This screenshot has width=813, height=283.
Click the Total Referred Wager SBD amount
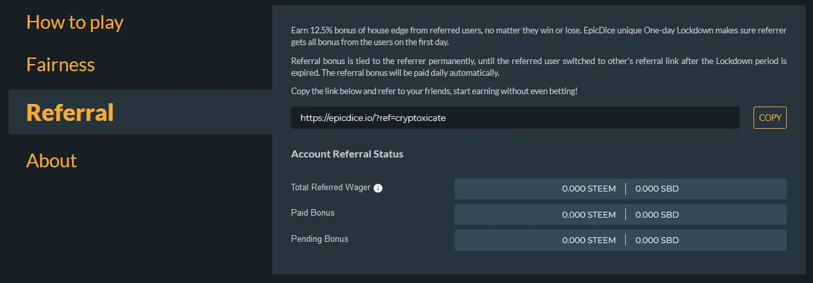tap(657, 189)
